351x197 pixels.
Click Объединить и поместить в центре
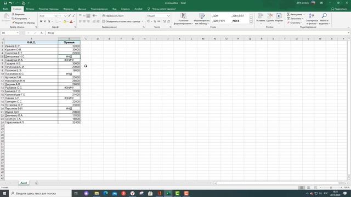coord(121,21)
